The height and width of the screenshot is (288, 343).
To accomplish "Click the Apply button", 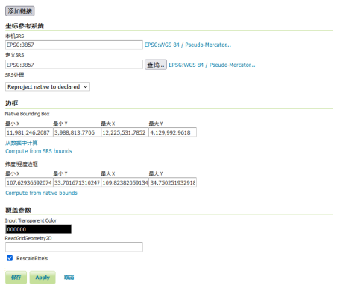I will pyautogui.click(x=43, y=278).
